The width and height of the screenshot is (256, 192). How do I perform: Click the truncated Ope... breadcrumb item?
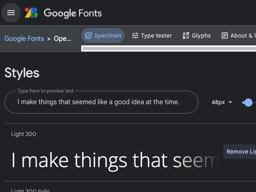click(x=62, y=38)
